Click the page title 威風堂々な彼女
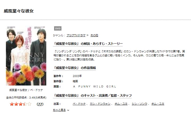 (19, 11)
